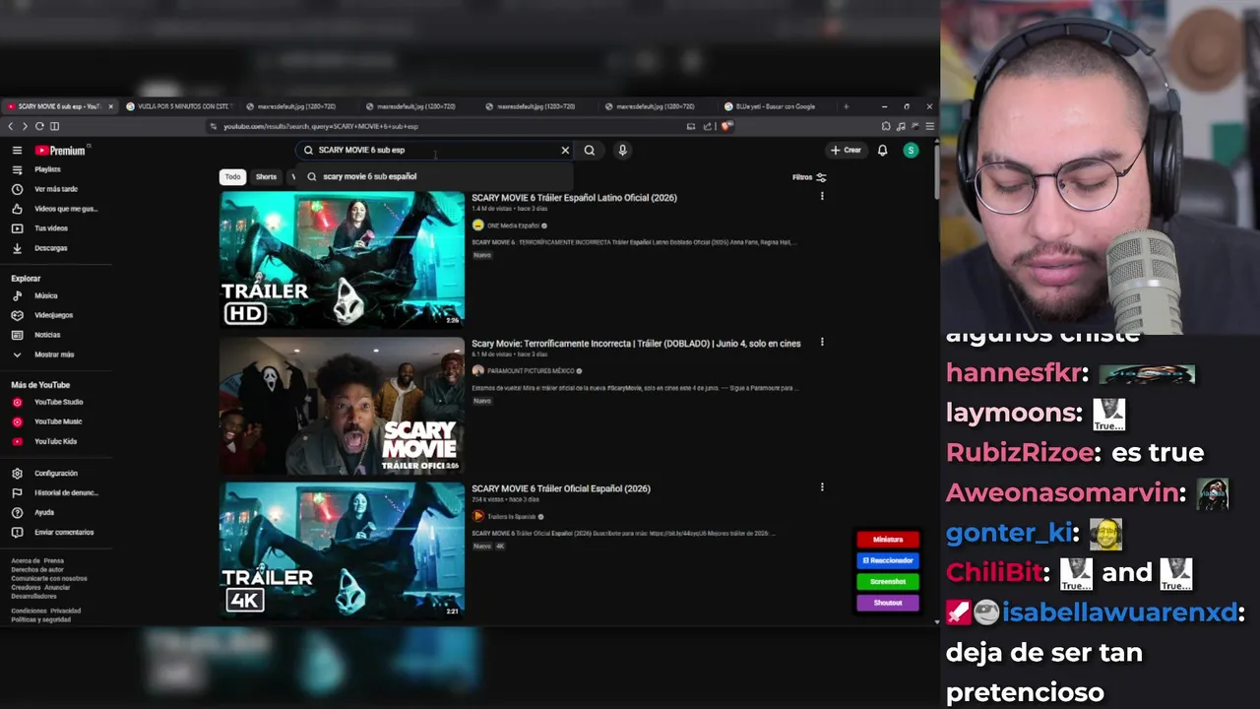Image resolution: width=1260 pixels, height=709 pixels.
Task: Close the 'SCARY MOVIE 6 sub esp' tab
Action: tap(110, 106)
